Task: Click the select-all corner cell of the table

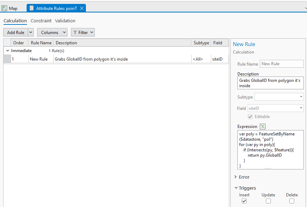Action: click(x=7, y=43)
